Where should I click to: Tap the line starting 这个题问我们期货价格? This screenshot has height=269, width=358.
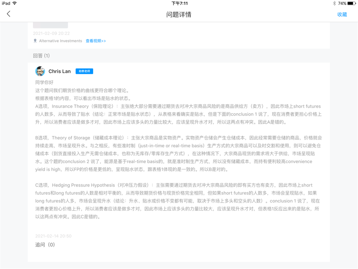pyautogui.click(x=83, y=90)
